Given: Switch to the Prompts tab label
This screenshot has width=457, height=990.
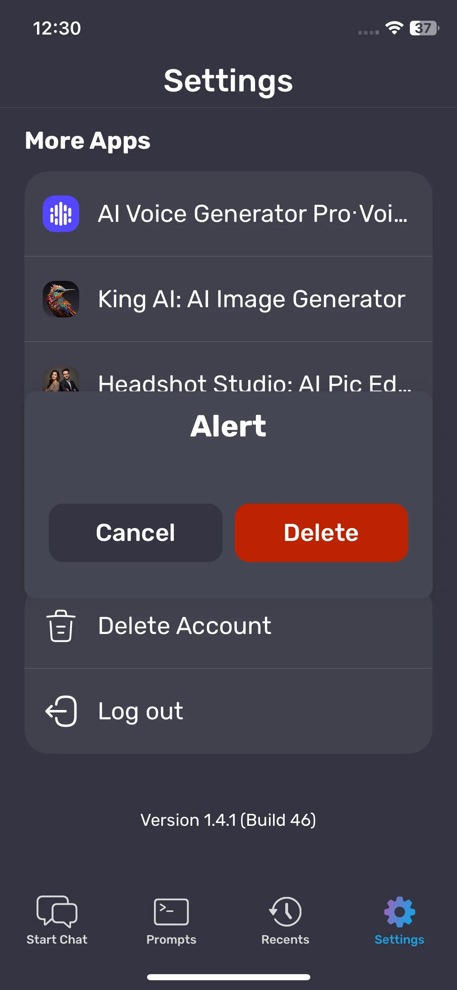Looking at the screenshot, I should [x=171, y=940].
